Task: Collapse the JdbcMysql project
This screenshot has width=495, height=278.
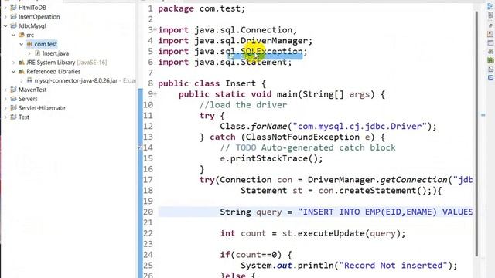Action: coord(5,25)
